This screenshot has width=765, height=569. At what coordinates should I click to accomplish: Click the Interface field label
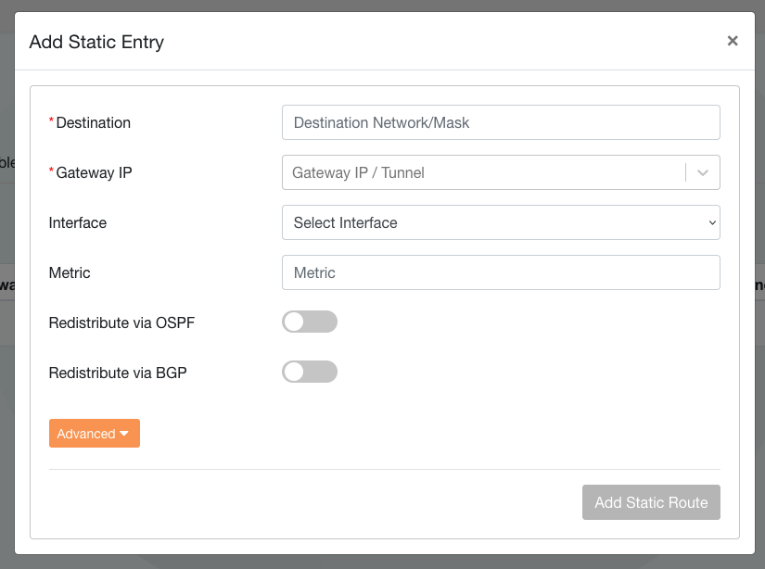pyautogui.click(x=77, y=222)
